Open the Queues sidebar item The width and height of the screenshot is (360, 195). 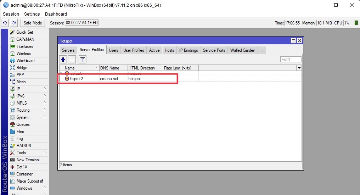point(23,124)
